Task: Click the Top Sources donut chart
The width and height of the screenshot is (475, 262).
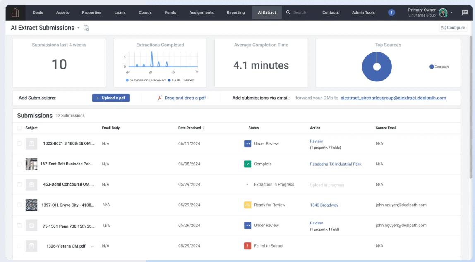Action: [x=377, y=67]
